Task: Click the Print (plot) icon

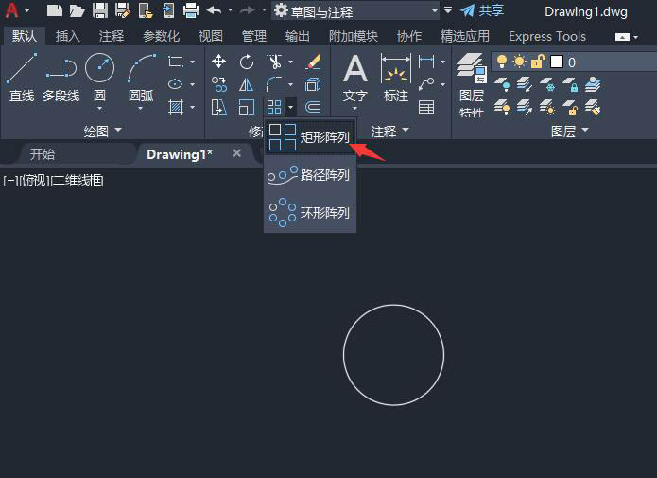Action: [x=191, y=10]
